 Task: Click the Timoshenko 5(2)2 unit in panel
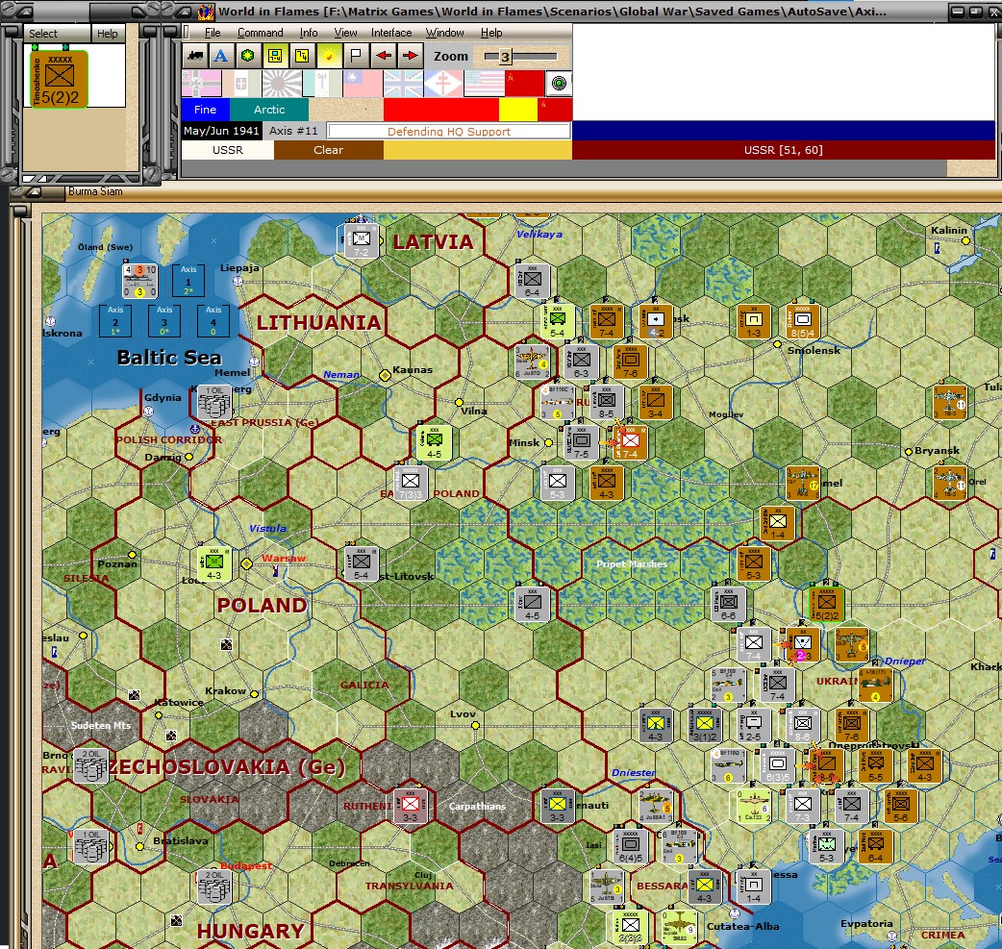pyautogui.click(x=60, y=79)
